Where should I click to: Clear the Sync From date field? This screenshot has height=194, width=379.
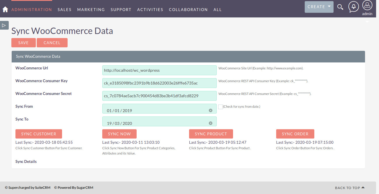(x=211, y=110)
